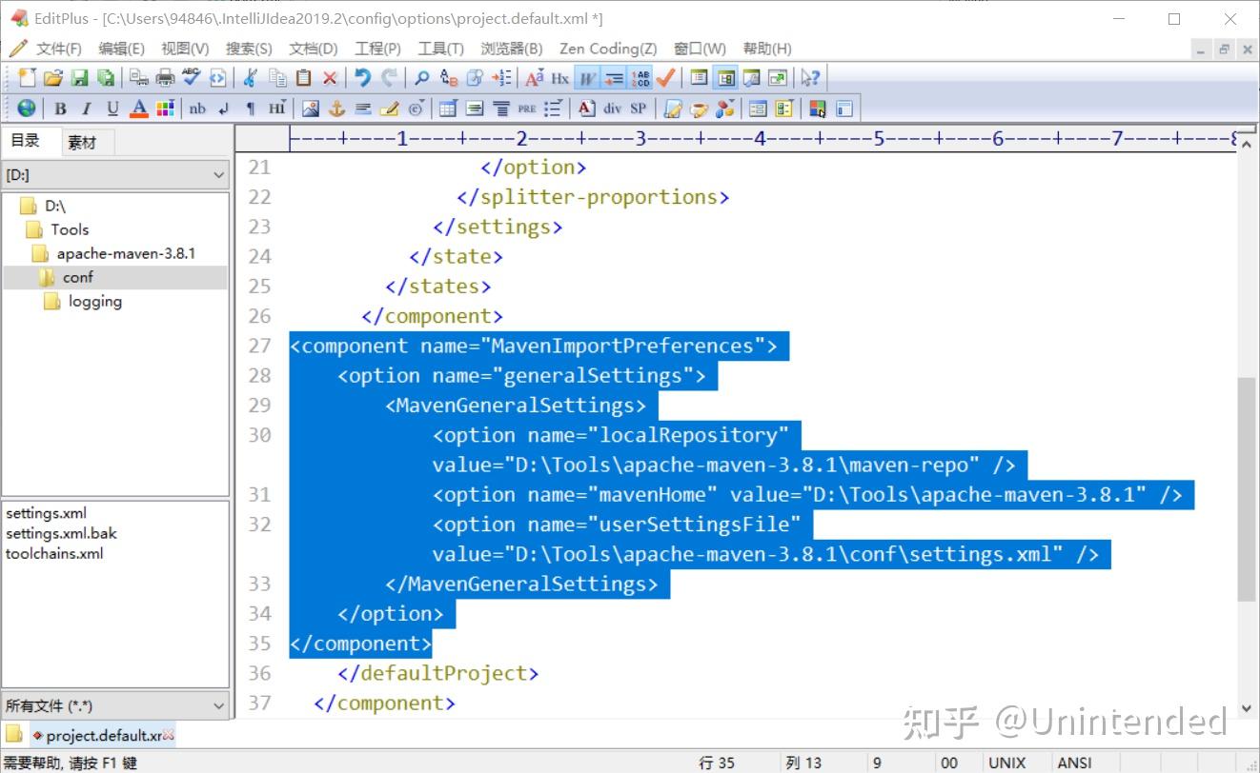Open the 工具(T) menu

tap(440, 49)
